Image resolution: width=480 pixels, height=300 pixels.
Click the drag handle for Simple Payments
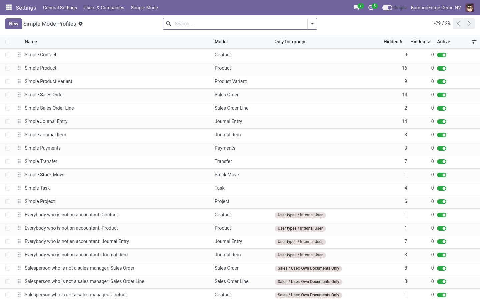click(19, 148)
